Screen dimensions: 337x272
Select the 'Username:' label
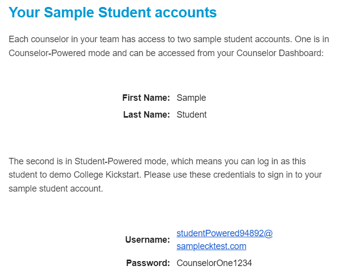[148, 240]
